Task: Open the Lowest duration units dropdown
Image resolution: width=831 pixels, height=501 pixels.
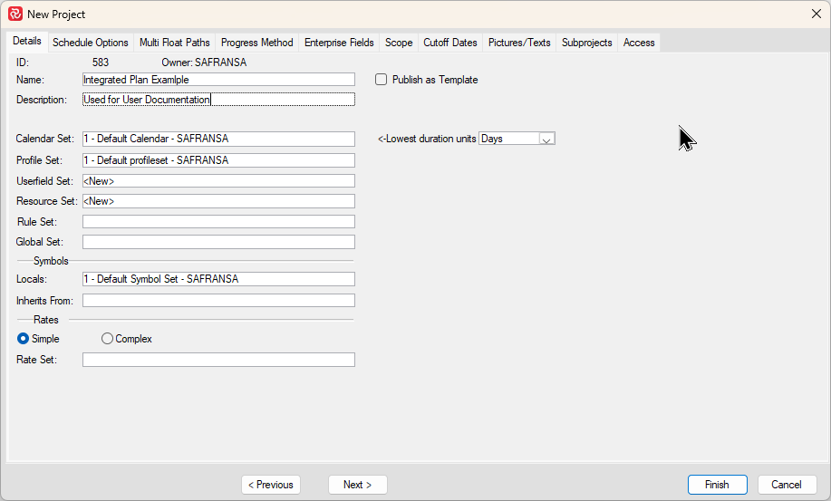Action: point(546,139)
